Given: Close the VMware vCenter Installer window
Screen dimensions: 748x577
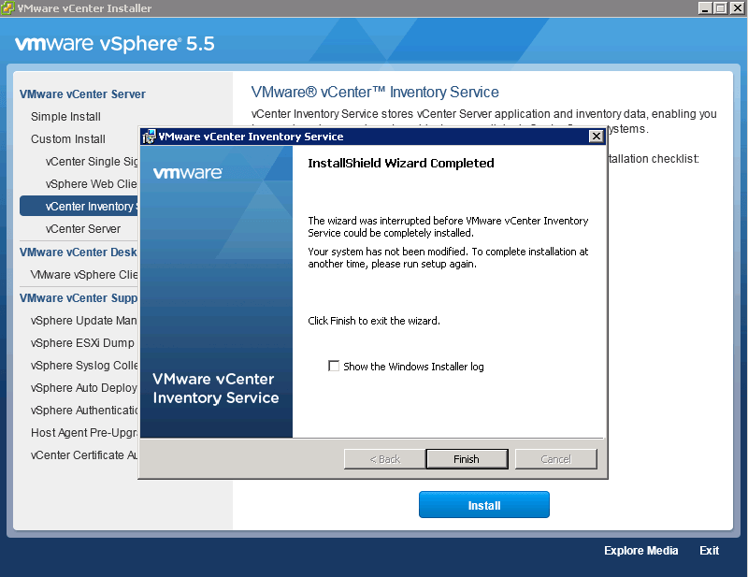Looking at the screenshot, I should click(737, 8).
